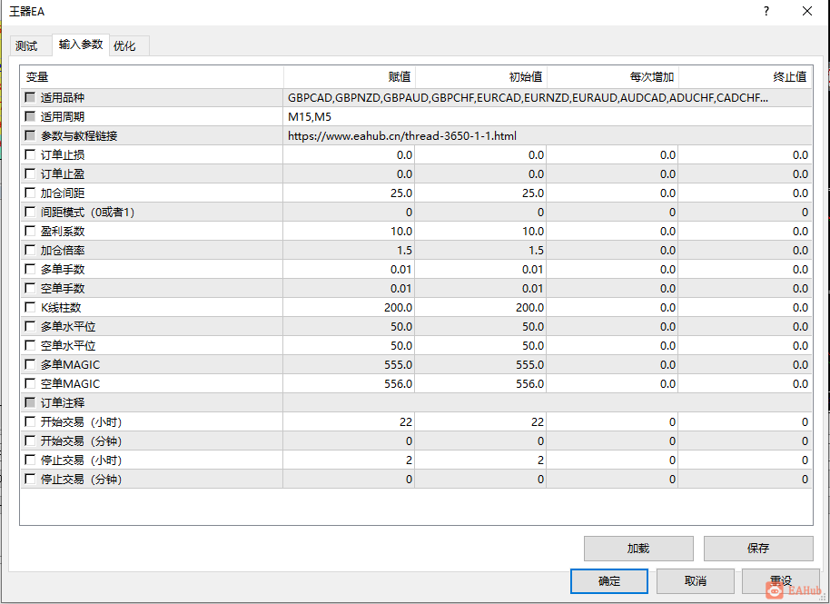This screenshot has width=830, height=604.
Task: Edit 加仓间距 value 25.0 in 赋值 column
Action: [349, 193]
